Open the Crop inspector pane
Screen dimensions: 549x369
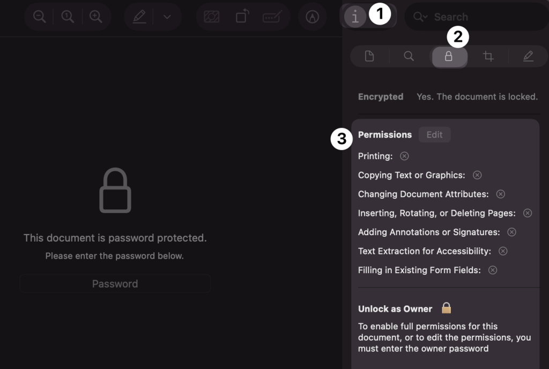[488, 56]
